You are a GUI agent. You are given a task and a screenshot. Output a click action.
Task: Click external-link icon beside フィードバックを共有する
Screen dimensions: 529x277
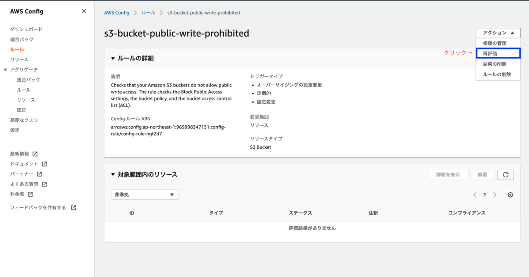click(x=73, y=208)
